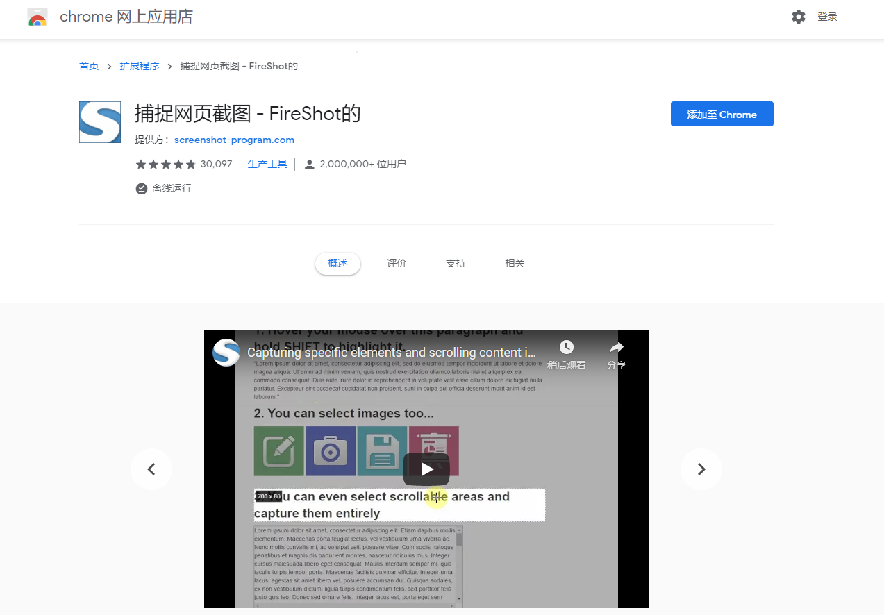The width and height of the screenshot is (884, 615).
Task: Click the 2,000,000+ 位用户 text
Action: pos(363,165)
